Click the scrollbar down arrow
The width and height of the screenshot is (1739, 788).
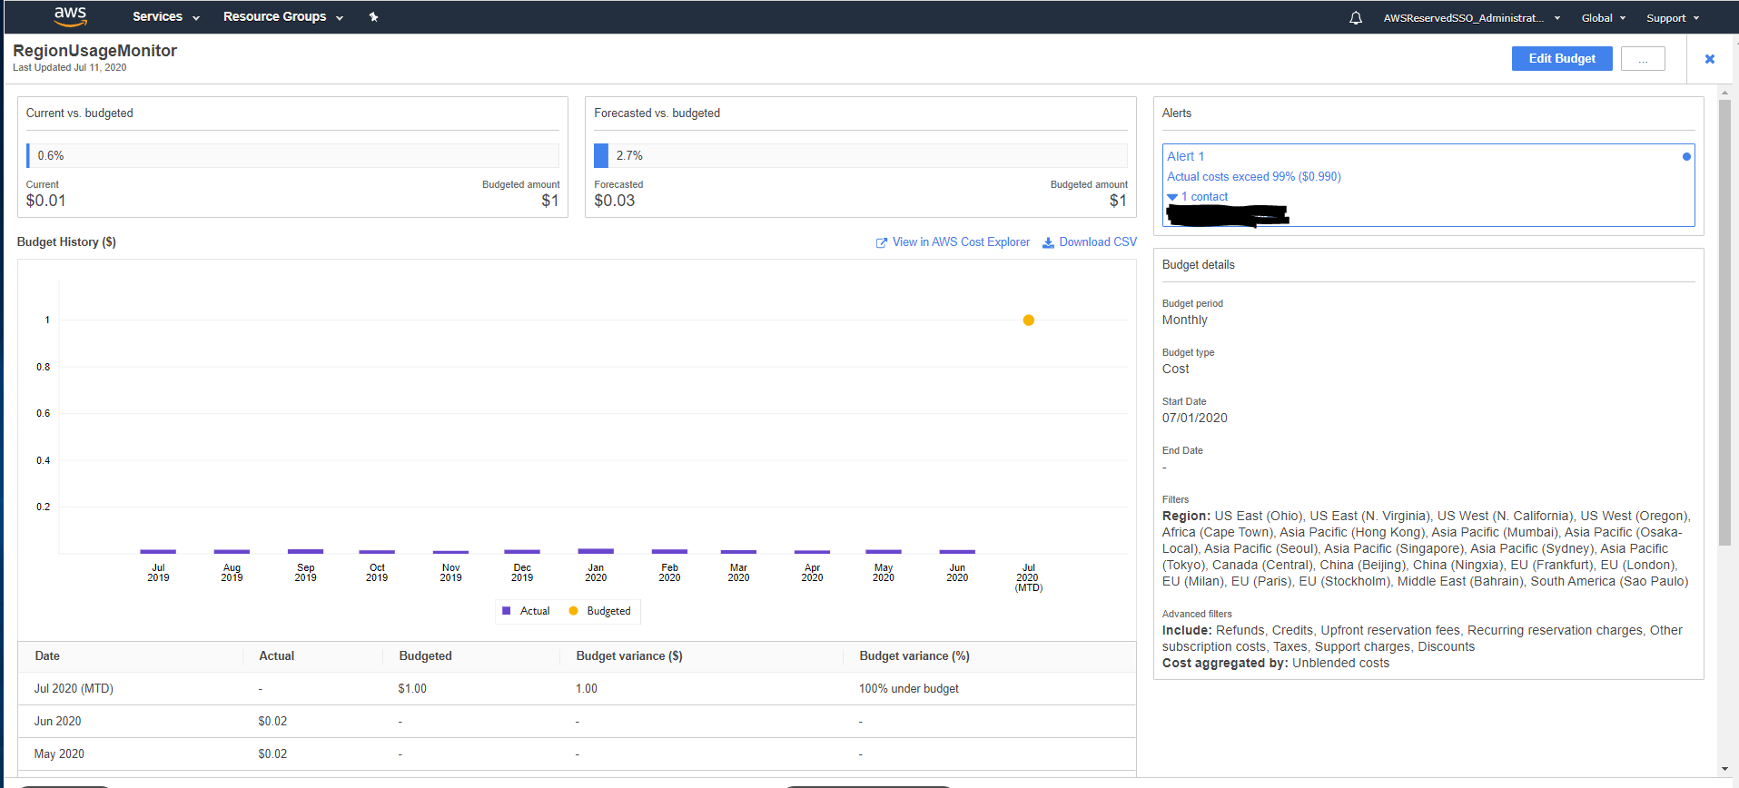(x=1724, y=769)
